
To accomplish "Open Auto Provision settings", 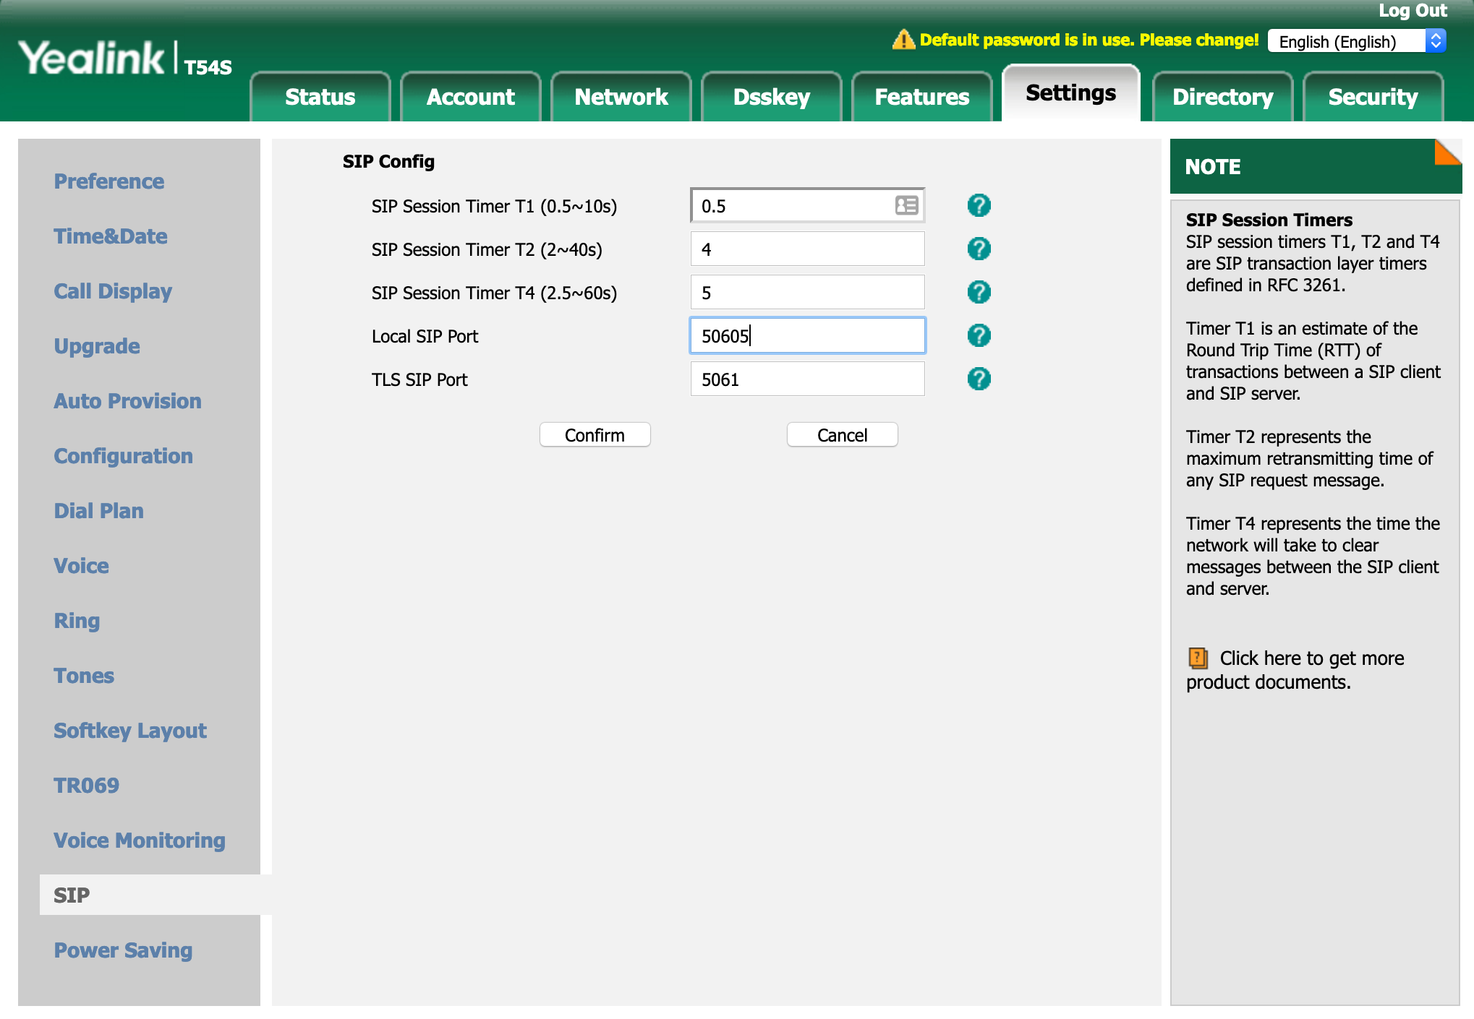I will [x=127, y=400].
